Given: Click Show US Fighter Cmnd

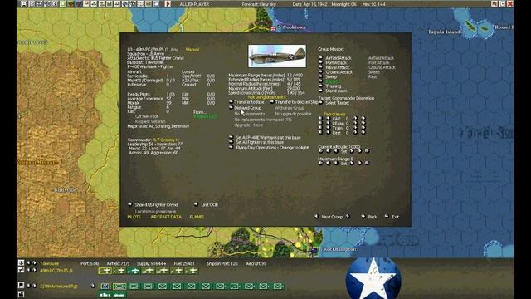Looking at the screenshot, I should [x=129, y=204].
